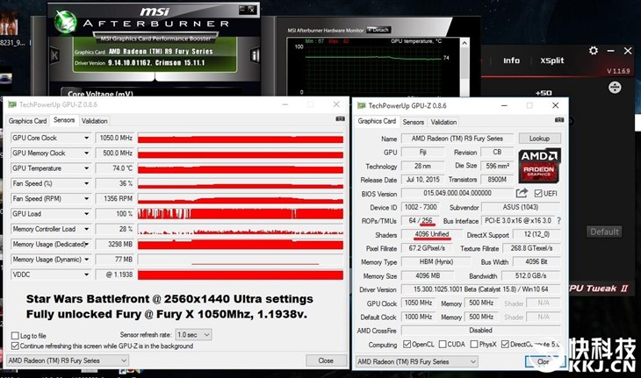The height and width of the screenshot is (378, 641).
Task: Click the MSI Afterburner info 'i' button
Action: click(255, 55)
